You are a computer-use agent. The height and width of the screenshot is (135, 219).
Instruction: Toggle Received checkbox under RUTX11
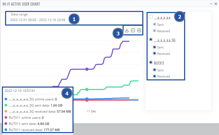pos(155,76)
